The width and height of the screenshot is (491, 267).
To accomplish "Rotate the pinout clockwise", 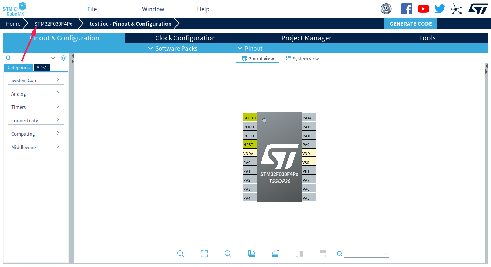I will click(252, 254).
